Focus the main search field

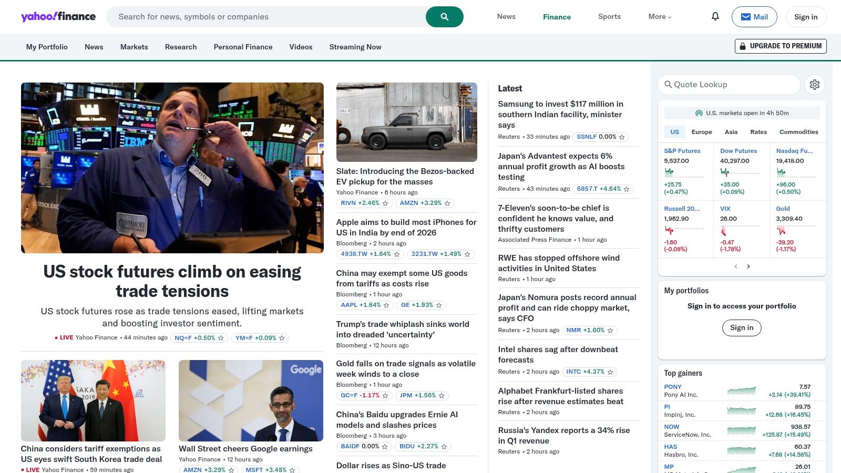(x=266, y=17)
